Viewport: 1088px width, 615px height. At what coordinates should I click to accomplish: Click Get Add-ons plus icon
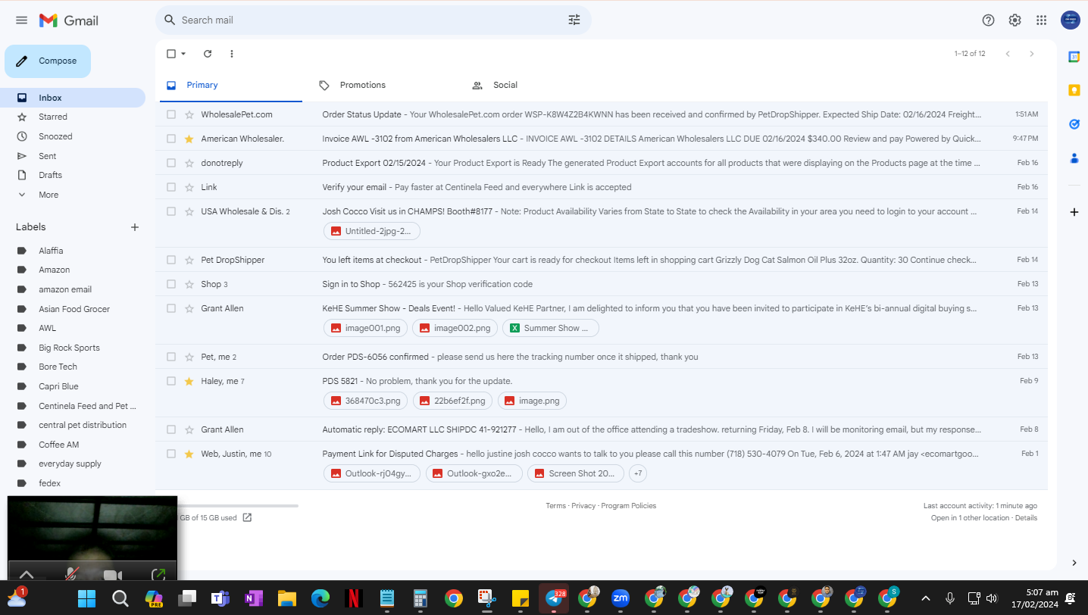tap(1074, 212)
